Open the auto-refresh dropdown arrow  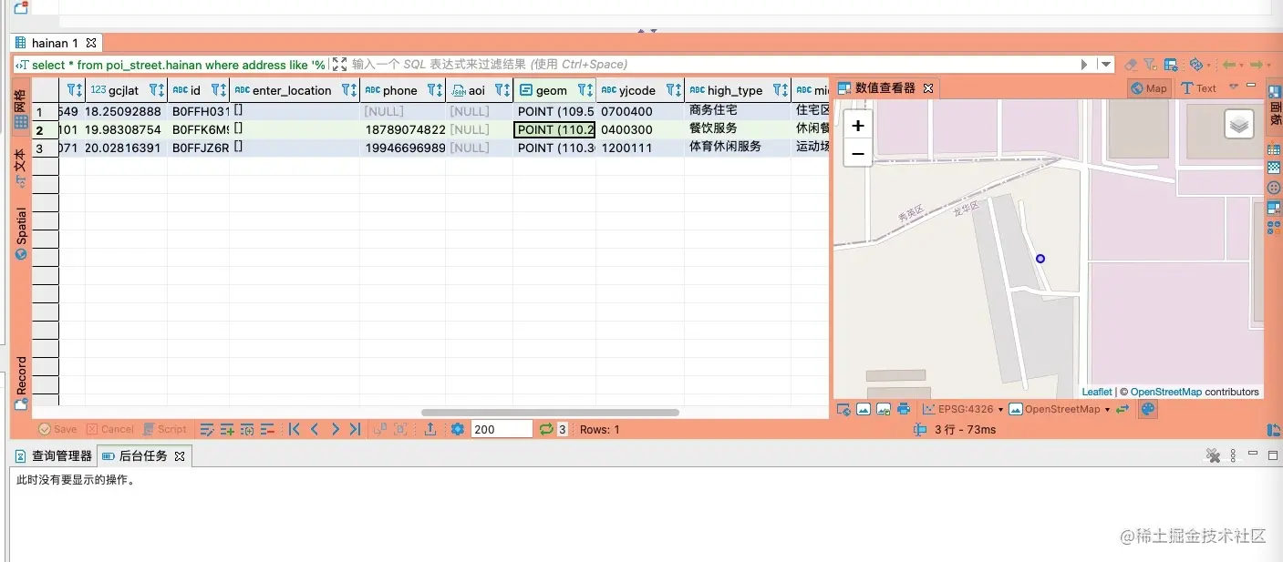1210,66
